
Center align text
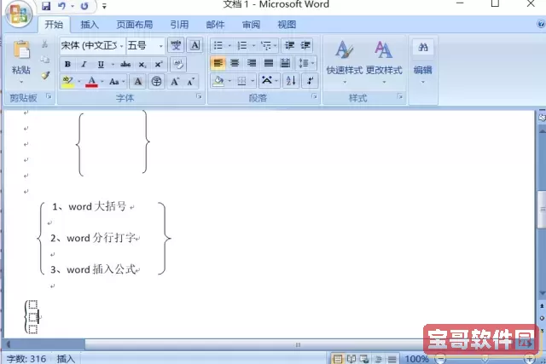click(x=235, y=63)
